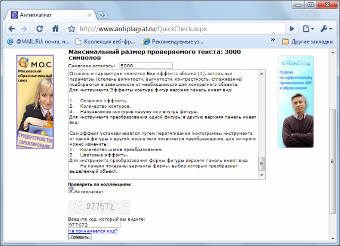Open the wrench settings menu
The width and height of the screenshot is (340, 246).
tap(326, 29)
